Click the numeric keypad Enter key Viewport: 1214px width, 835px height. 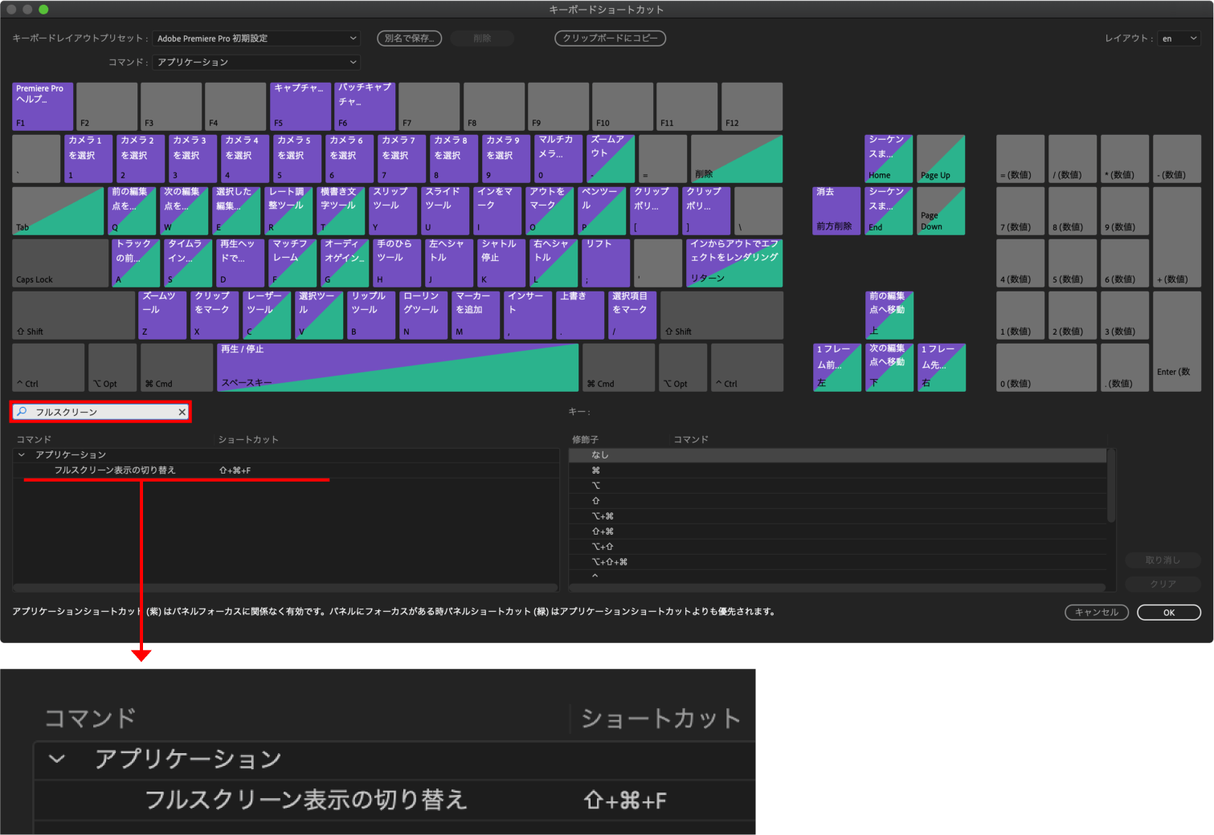pos(1177,341)
